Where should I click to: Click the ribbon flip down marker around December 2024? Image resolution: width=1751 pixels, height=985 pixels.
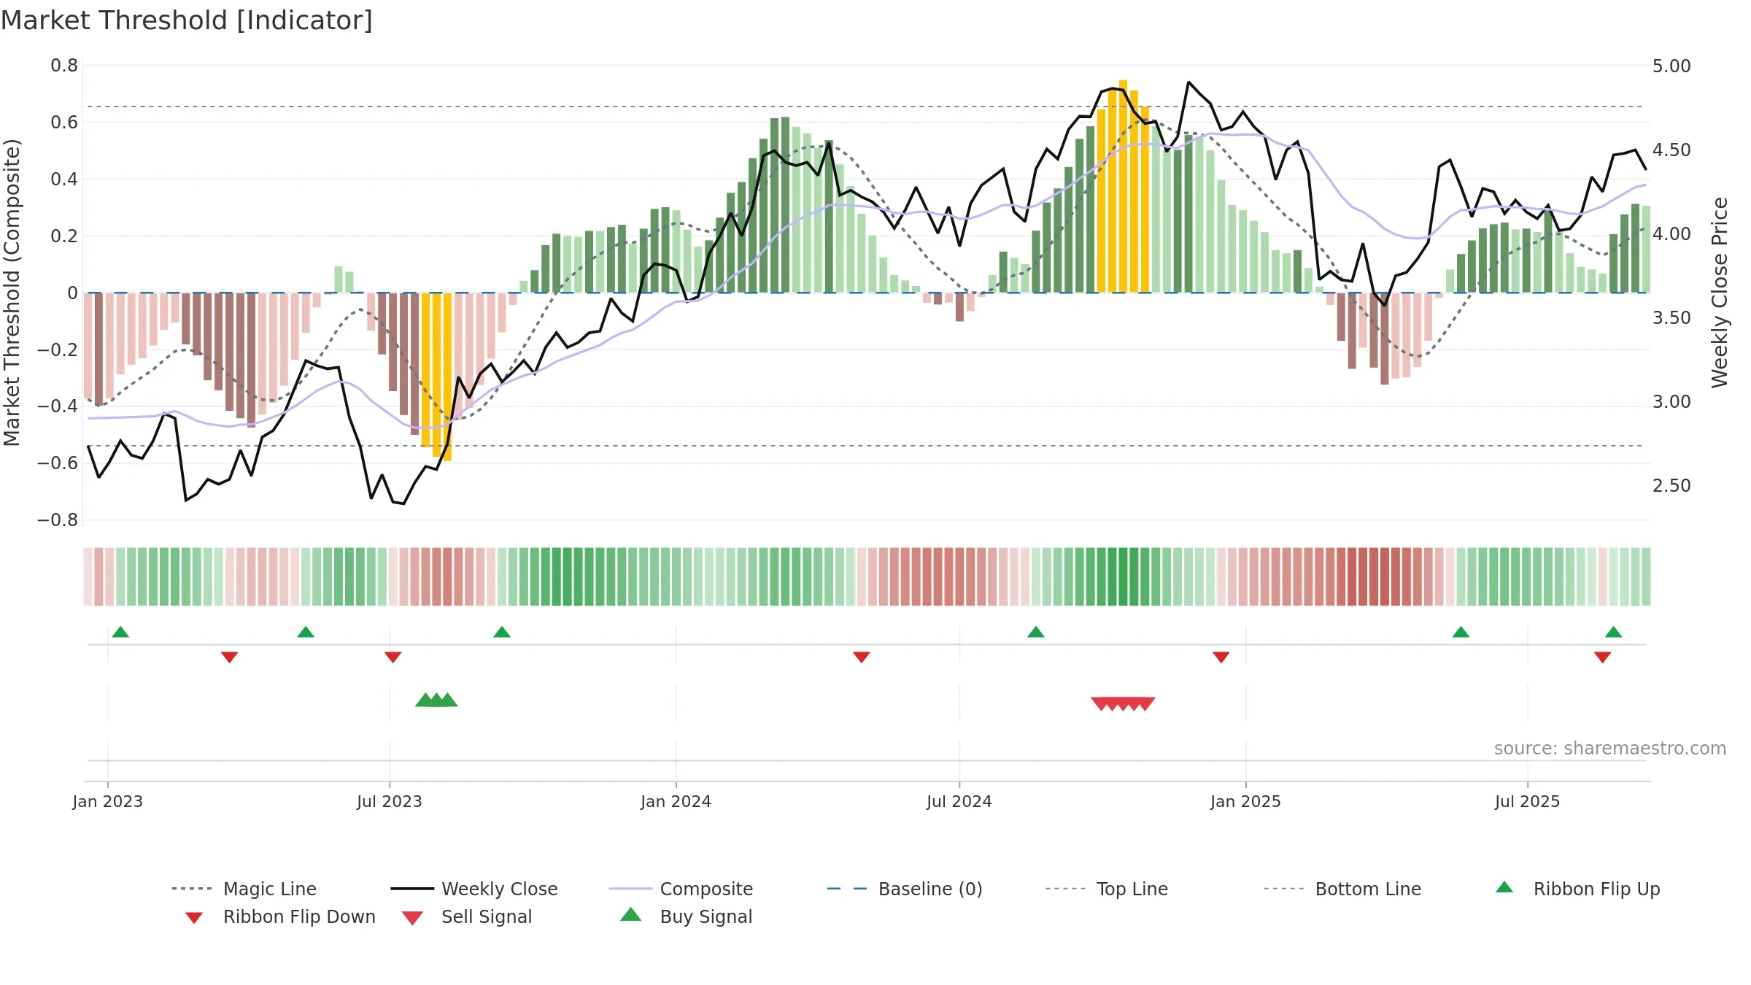pos(1221,657)
